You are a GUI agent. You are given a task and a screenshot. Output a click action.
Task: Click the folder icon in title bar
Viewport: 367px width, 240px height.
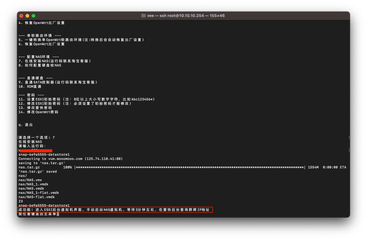[x=144, y=16]
